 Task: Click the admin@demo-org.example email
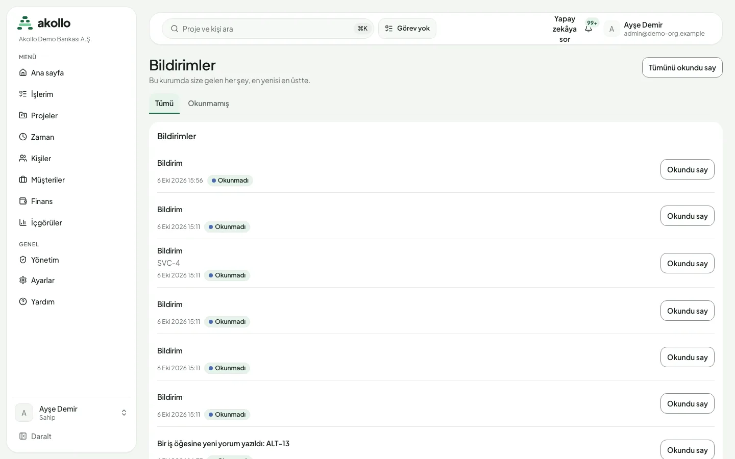pos(664,34)
